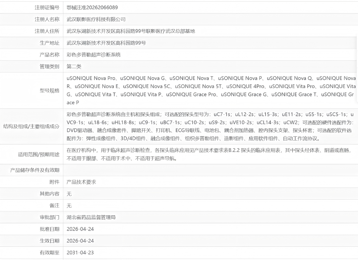The height and width of the screenshot is (260, 358).
Task: Click the 备注 label
Action: 54,205
